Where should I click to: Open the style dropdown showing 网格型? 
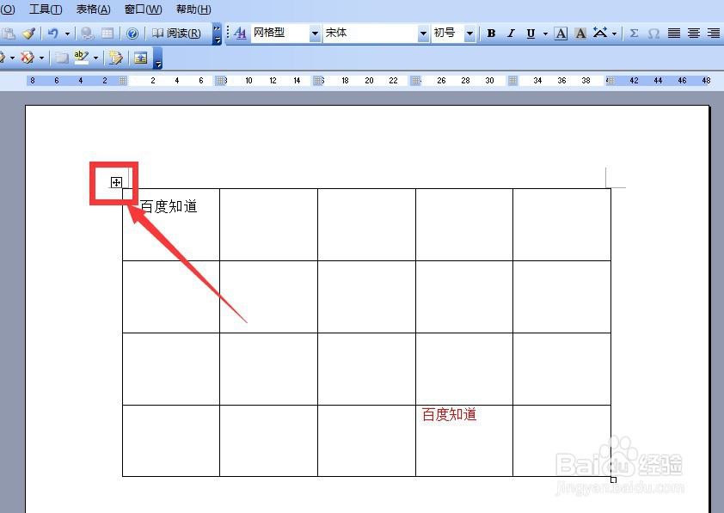click(x=315, y=34)
